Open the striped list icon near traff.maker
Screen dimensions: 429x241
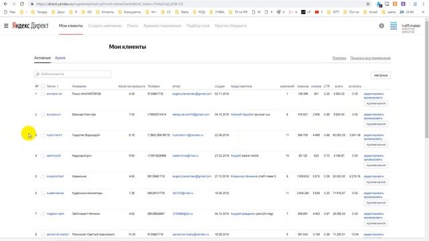pyautogui.click(x=393, y=25)
